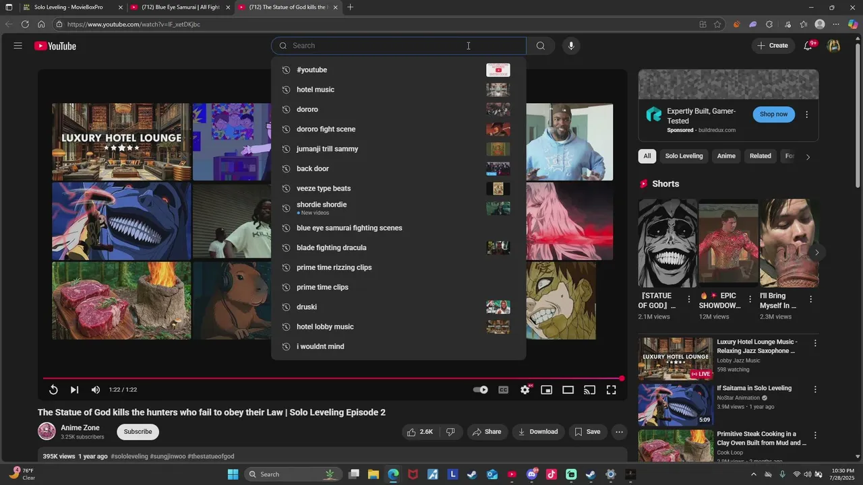This screenshot has height=485, width=863.
Task: Click the Shop now ad button
Action: coord(773,115)
